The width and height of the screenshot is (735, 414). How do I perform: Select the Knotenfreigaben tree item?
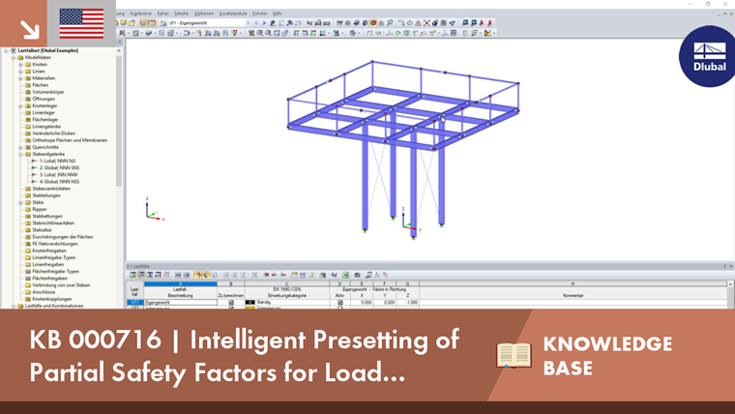(x=48, y=251)
